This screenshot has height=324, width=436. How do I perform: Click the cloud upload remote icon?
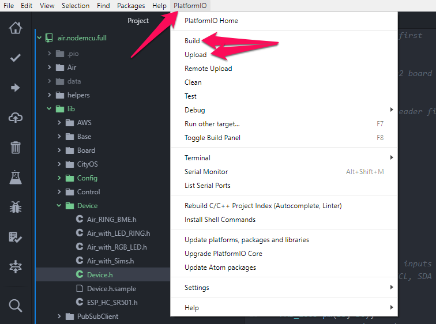tap(16, 118)
